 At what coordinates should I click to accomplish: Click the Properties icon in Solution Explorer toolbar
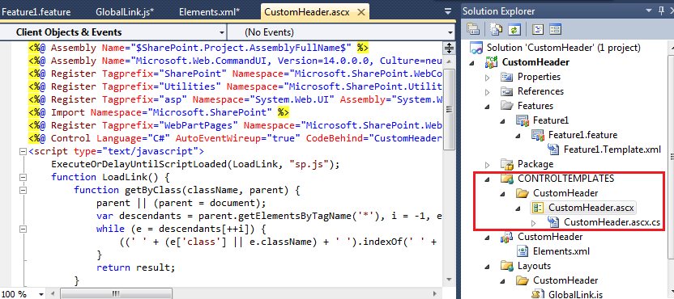473,29
